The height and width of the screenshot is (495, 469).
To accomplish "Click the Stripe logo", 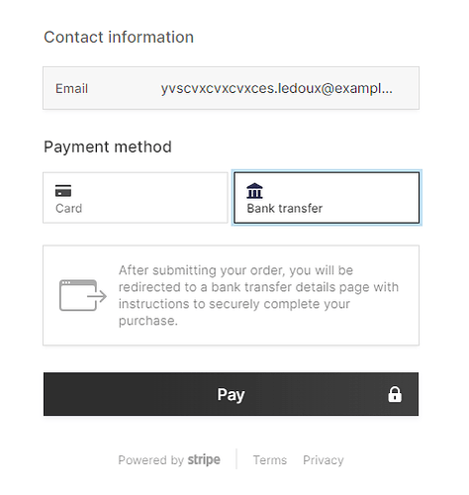I will 204,459.
